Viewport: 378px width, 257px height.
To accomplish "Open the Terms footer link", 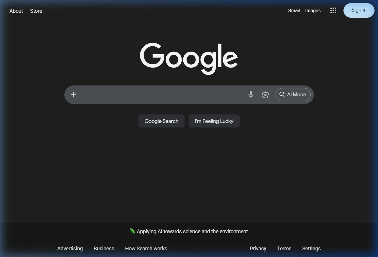I will tap(284, 248).
